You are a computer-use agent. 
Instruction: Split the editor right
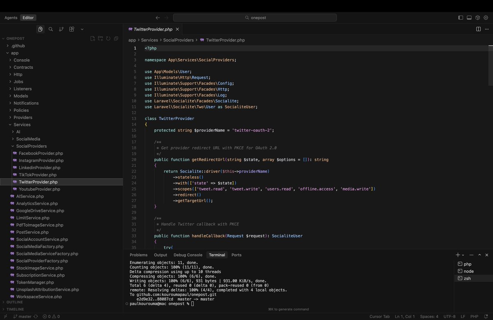478,29
